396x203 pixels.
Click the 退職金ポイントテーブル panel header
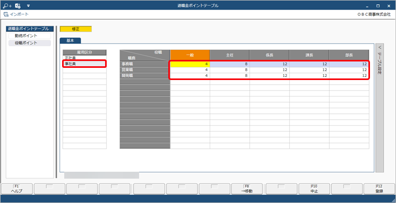pyautogui.click(x=30, y=29)
